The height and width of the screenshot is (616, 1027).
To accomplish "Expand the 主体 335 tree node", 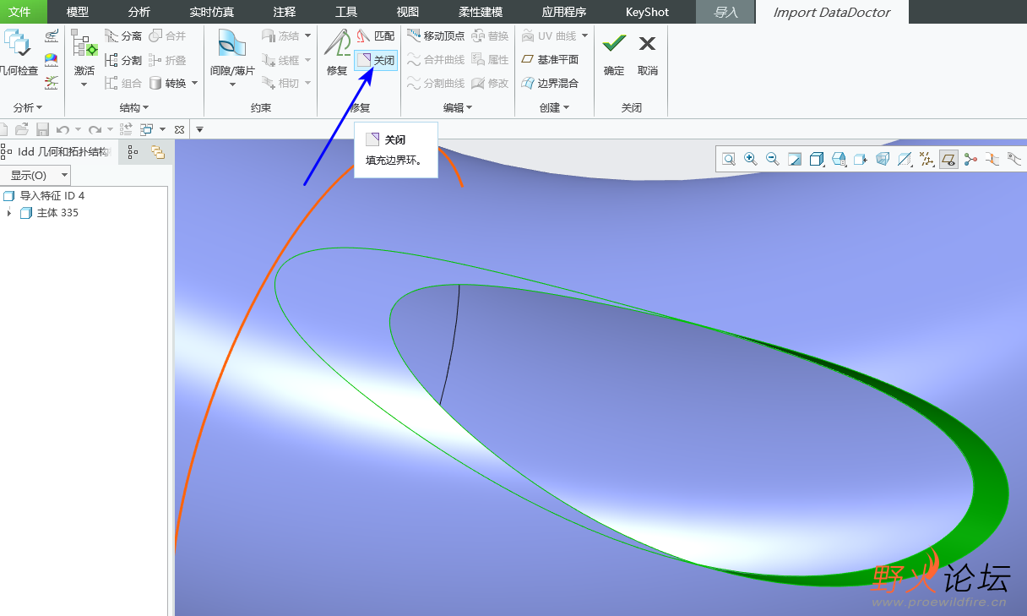I will click(x=9, y=213).
